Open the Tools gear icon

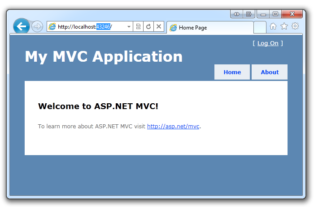295,26
